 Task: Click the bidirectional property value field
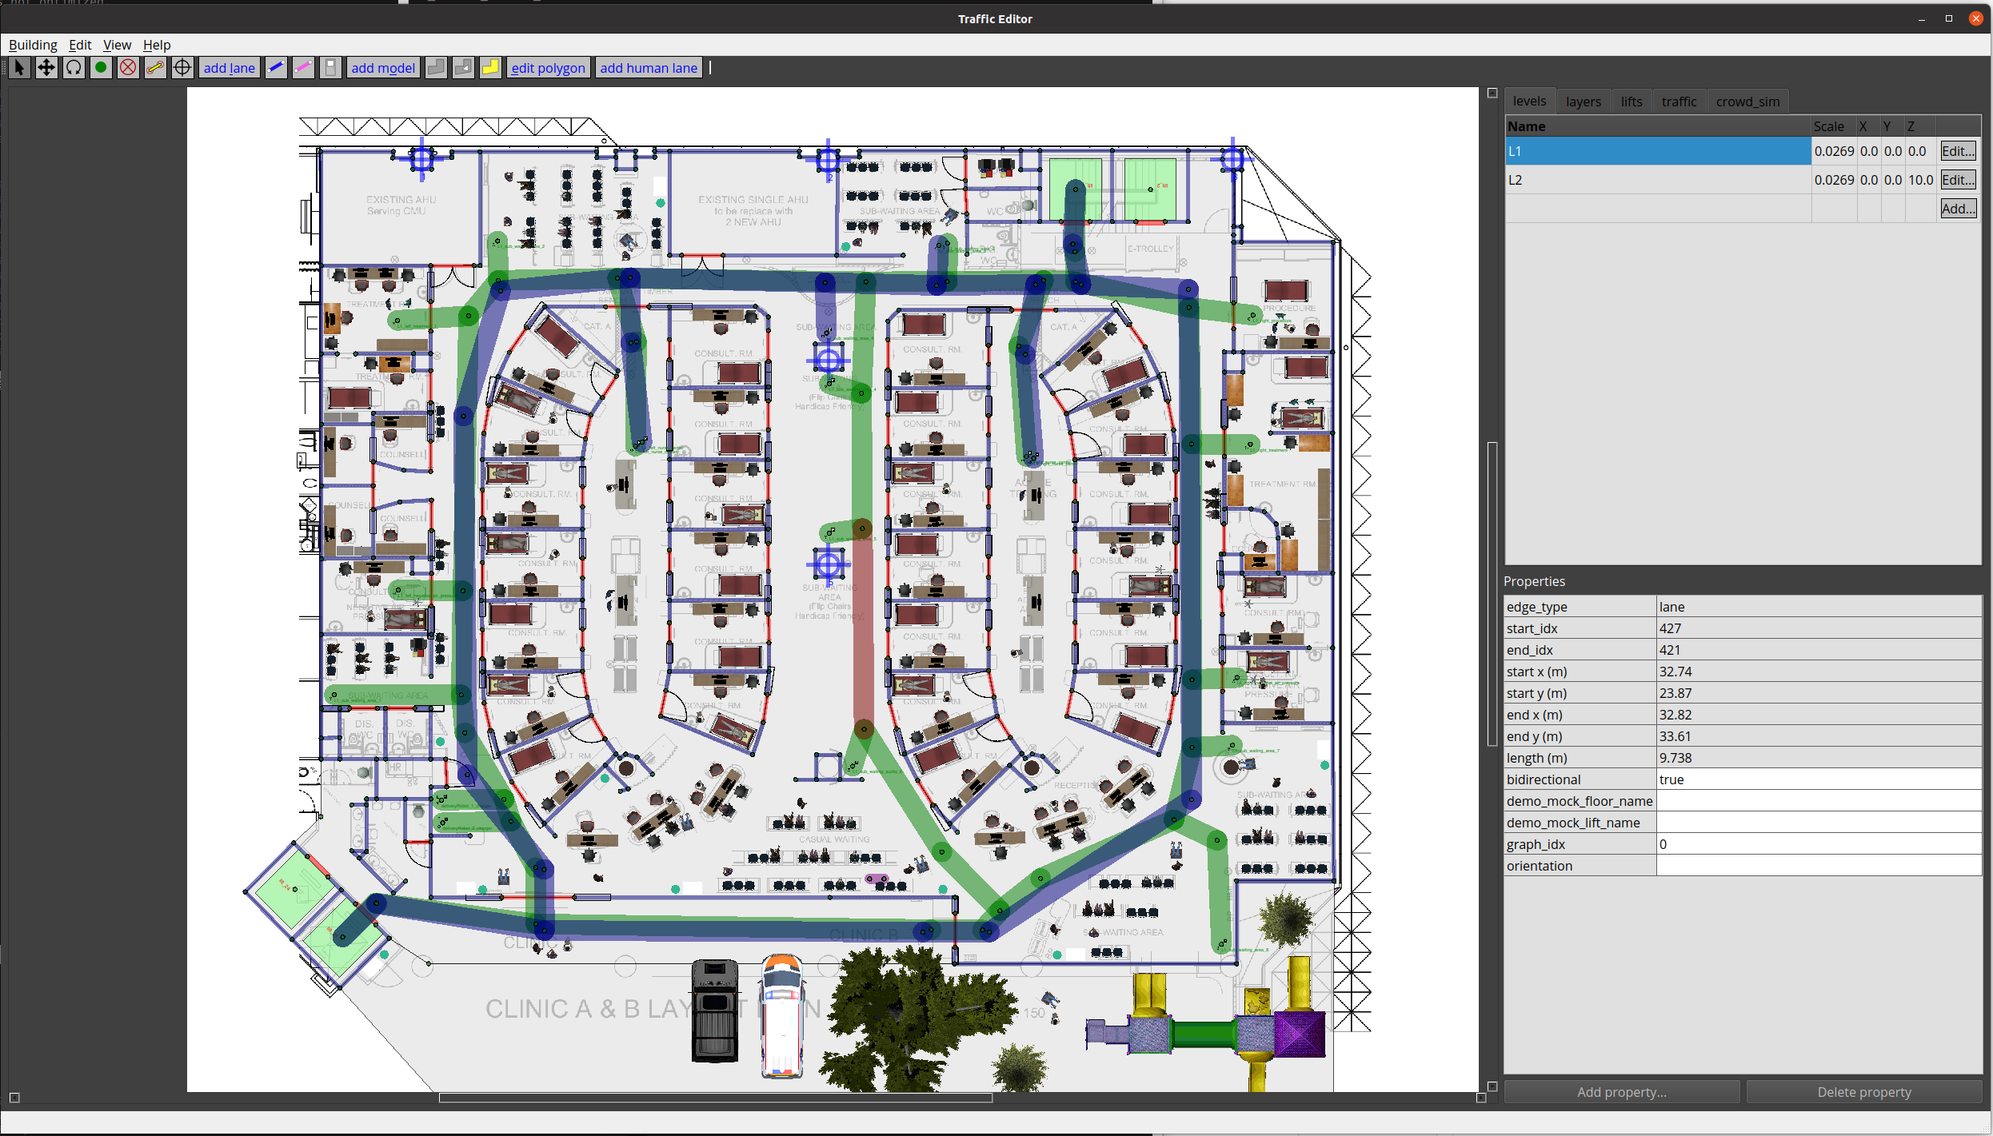tap(1817, 779)
